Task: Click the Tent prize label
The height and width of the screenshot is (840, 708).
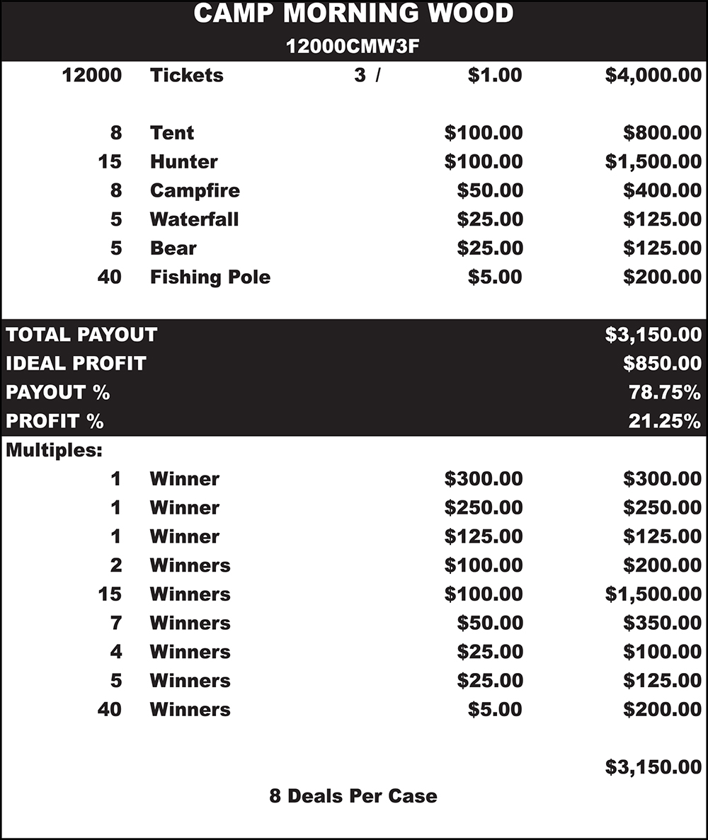Action: 171,132
